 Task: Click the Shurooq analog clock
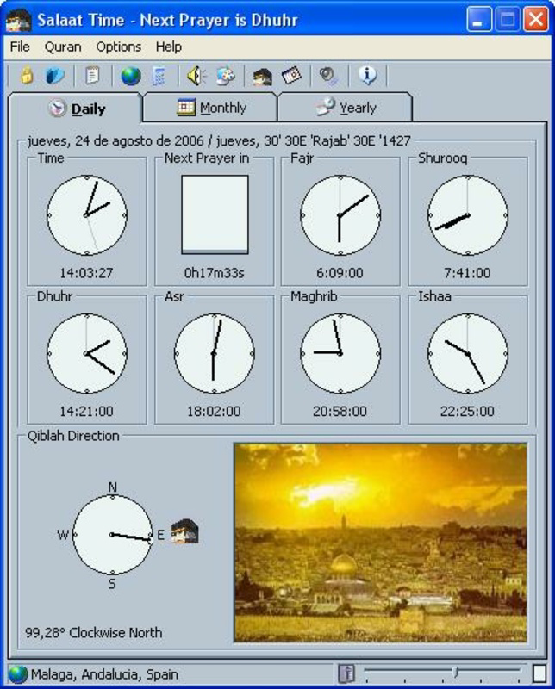point(468,215)
